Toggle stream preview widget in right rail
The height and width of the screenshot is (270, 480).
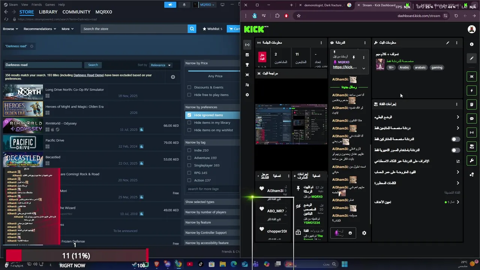coord(472,76)
